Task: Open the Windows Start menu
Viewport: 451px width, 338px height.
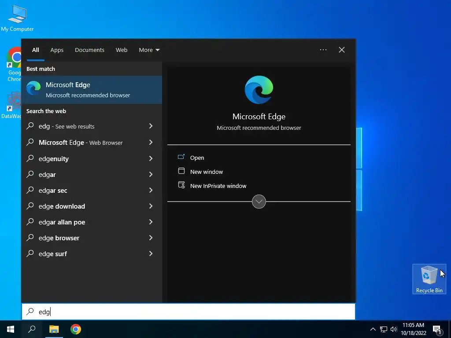Action: 11,329
